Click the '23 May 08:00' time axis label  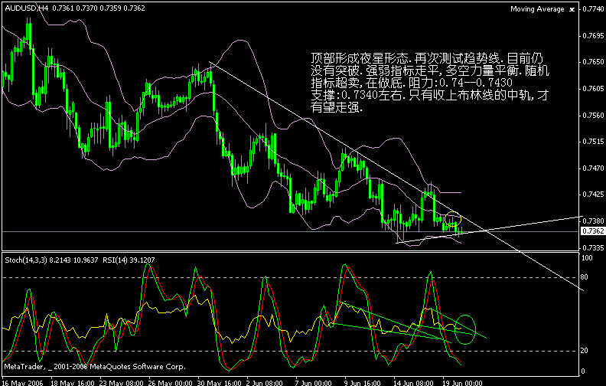coord(121,383)
